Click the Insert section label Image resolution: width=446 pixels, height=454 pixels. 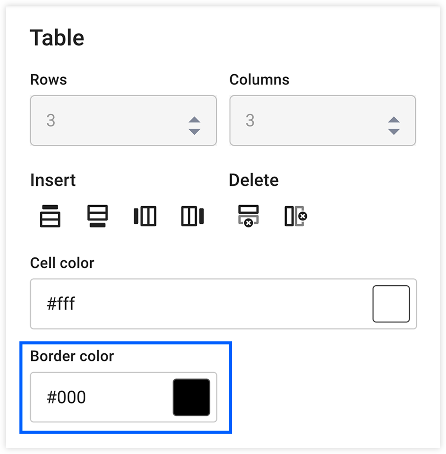[53, 180]
